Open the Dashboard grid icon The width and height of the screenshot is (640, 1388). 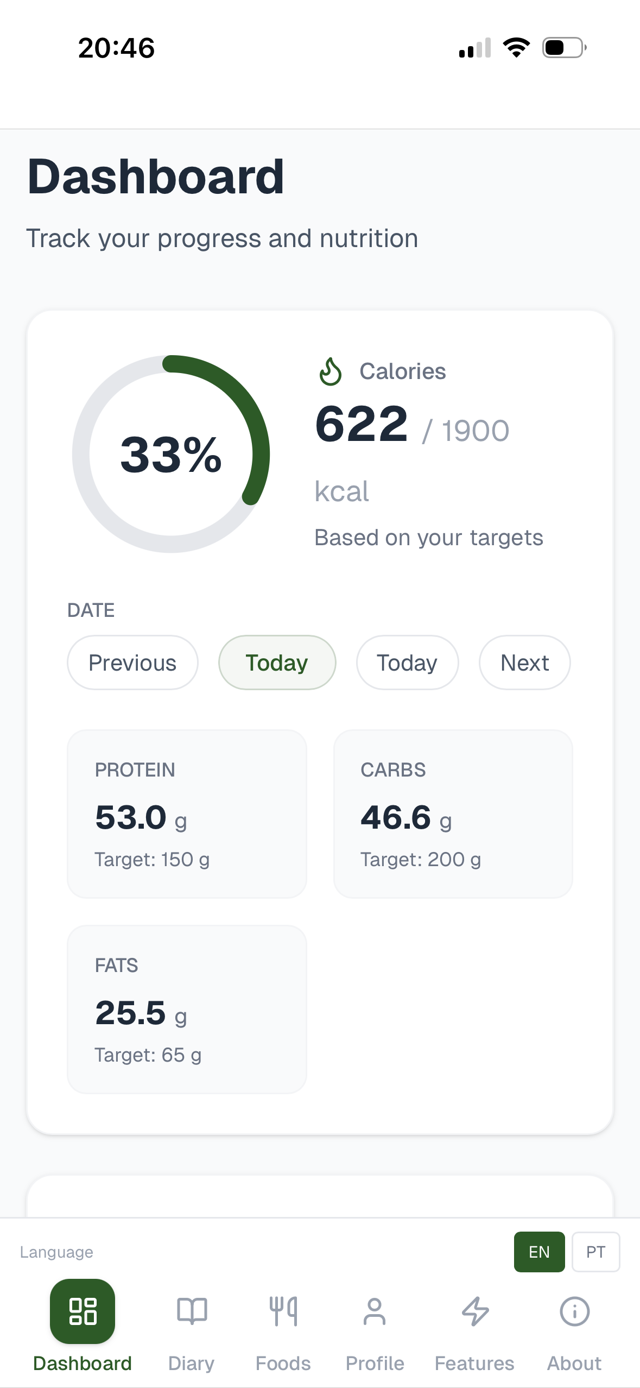pyautogui.click(x=82, y=1311)
